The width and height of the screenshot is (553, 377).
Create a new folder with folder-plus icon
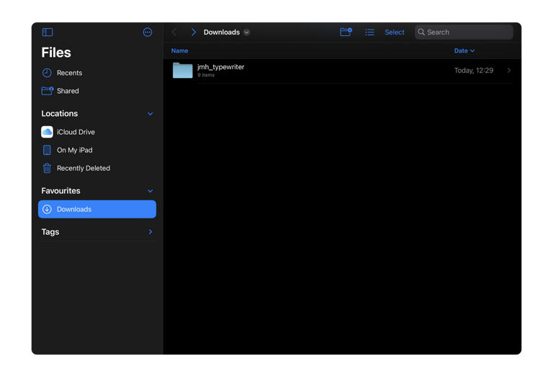pos(346,32)
